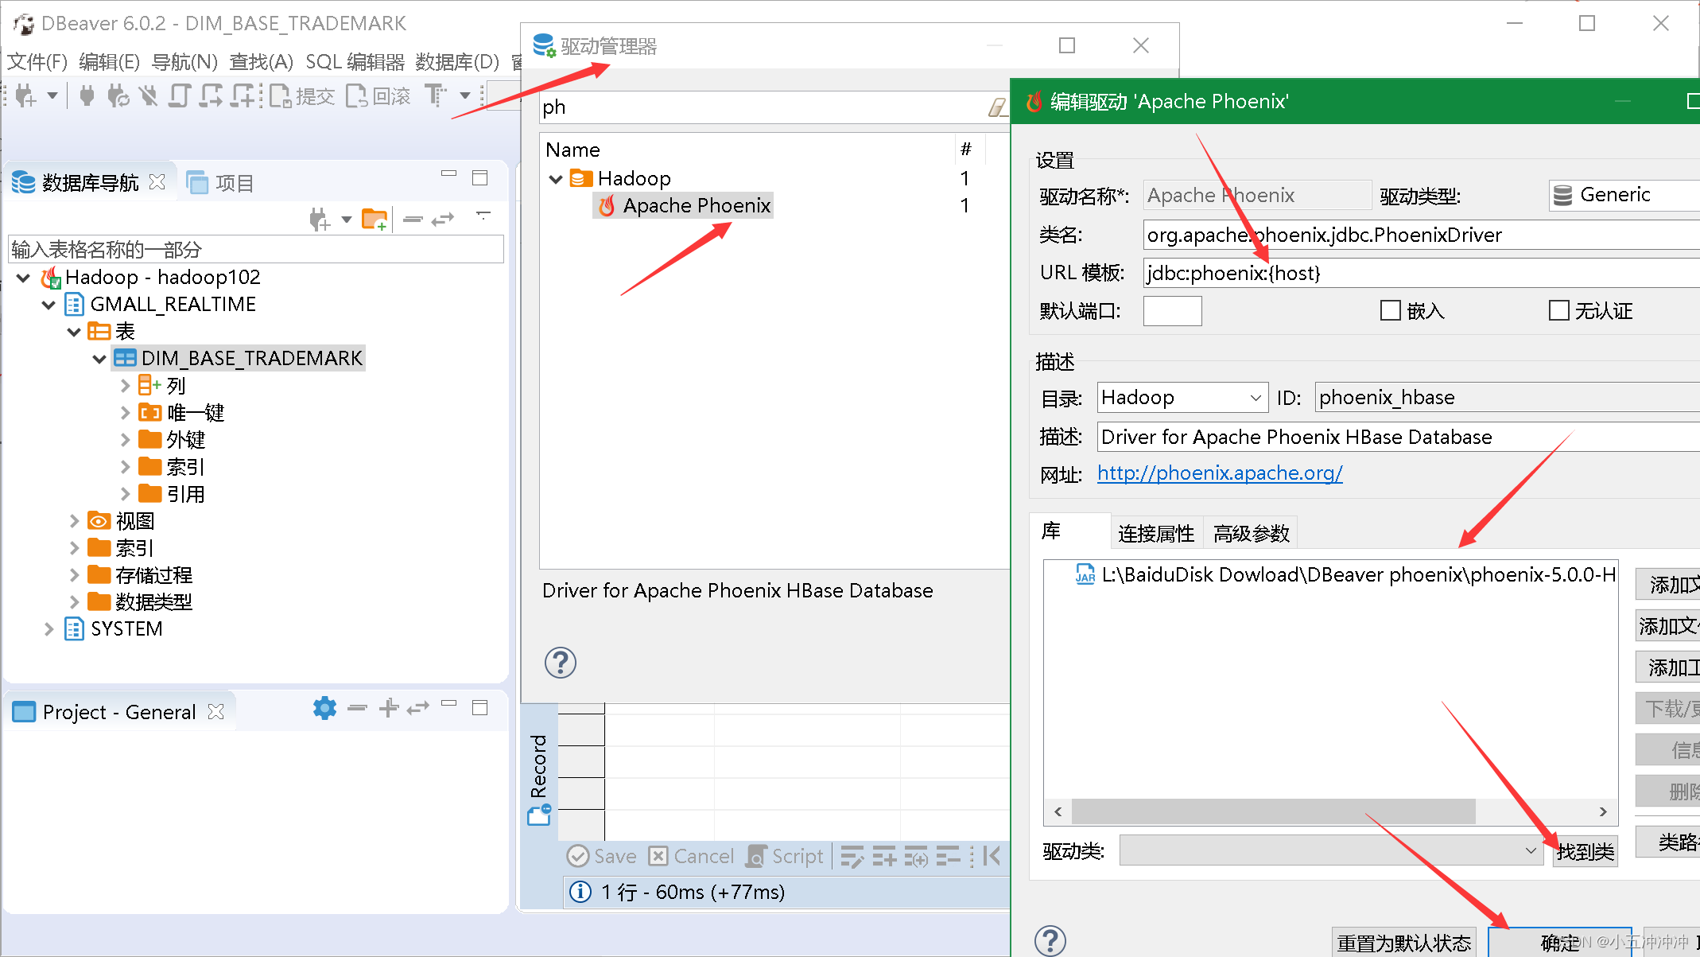Screen dimensions: 1700x957
Task: Maximize the database navigator panel
Action: [479, 177]
